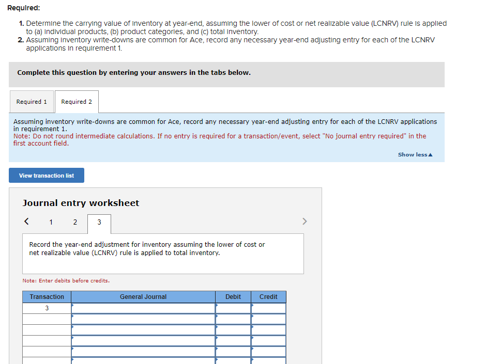
Task: Click Credit field in third journal row
Action: (268, 330)
